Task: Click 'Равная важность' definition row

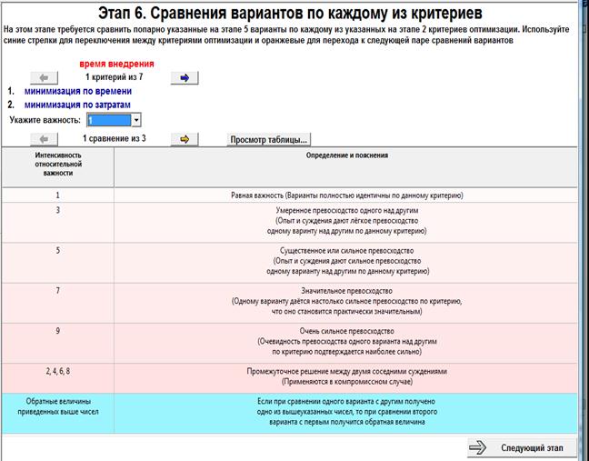Action: tap(346, 195)
